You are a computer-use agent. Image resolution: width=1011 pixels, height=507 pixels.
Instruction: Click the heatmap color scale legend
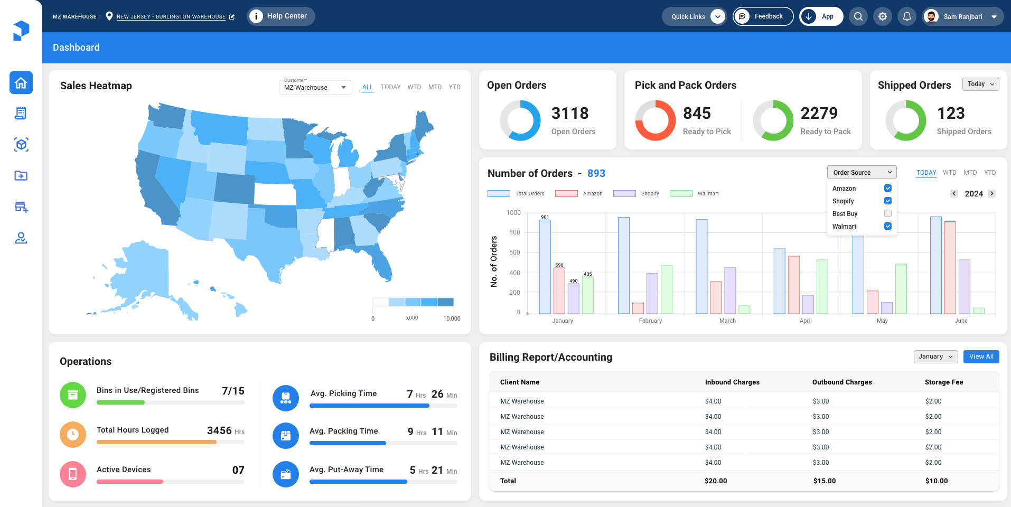(x=413, y=302)
